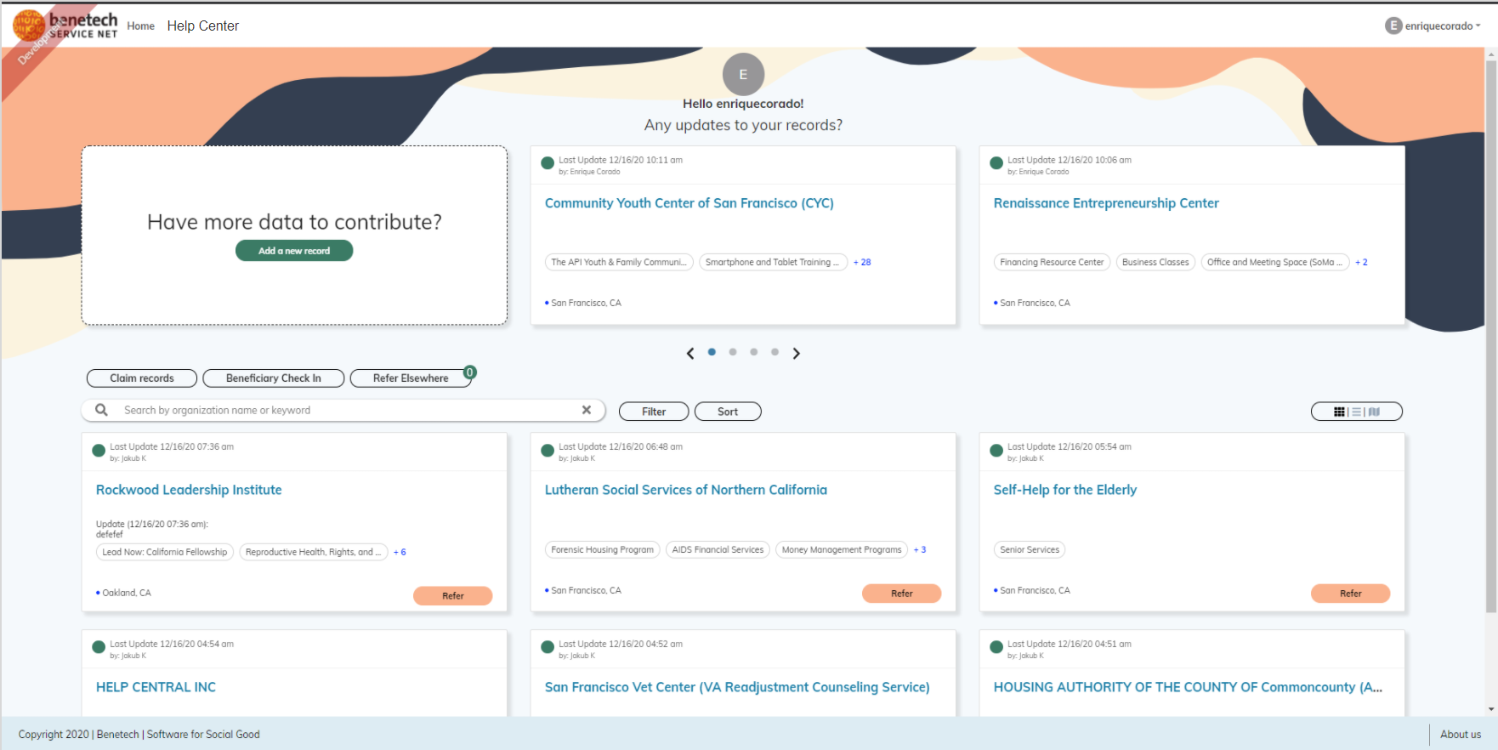1498x750 pixels.
Task: Open the Filter options
Action: pyautogui.click(x=654, y=412)
